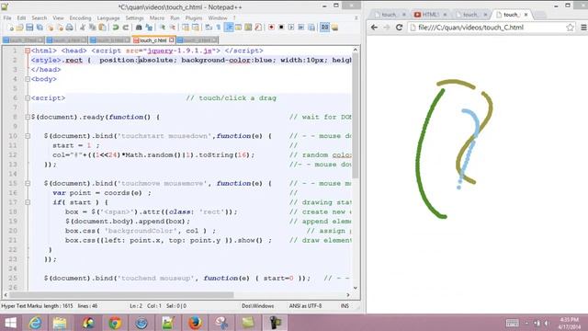Click the Zoom Out toolbar icon
Viewport: 588px width, 331px height.
point(172,28)
